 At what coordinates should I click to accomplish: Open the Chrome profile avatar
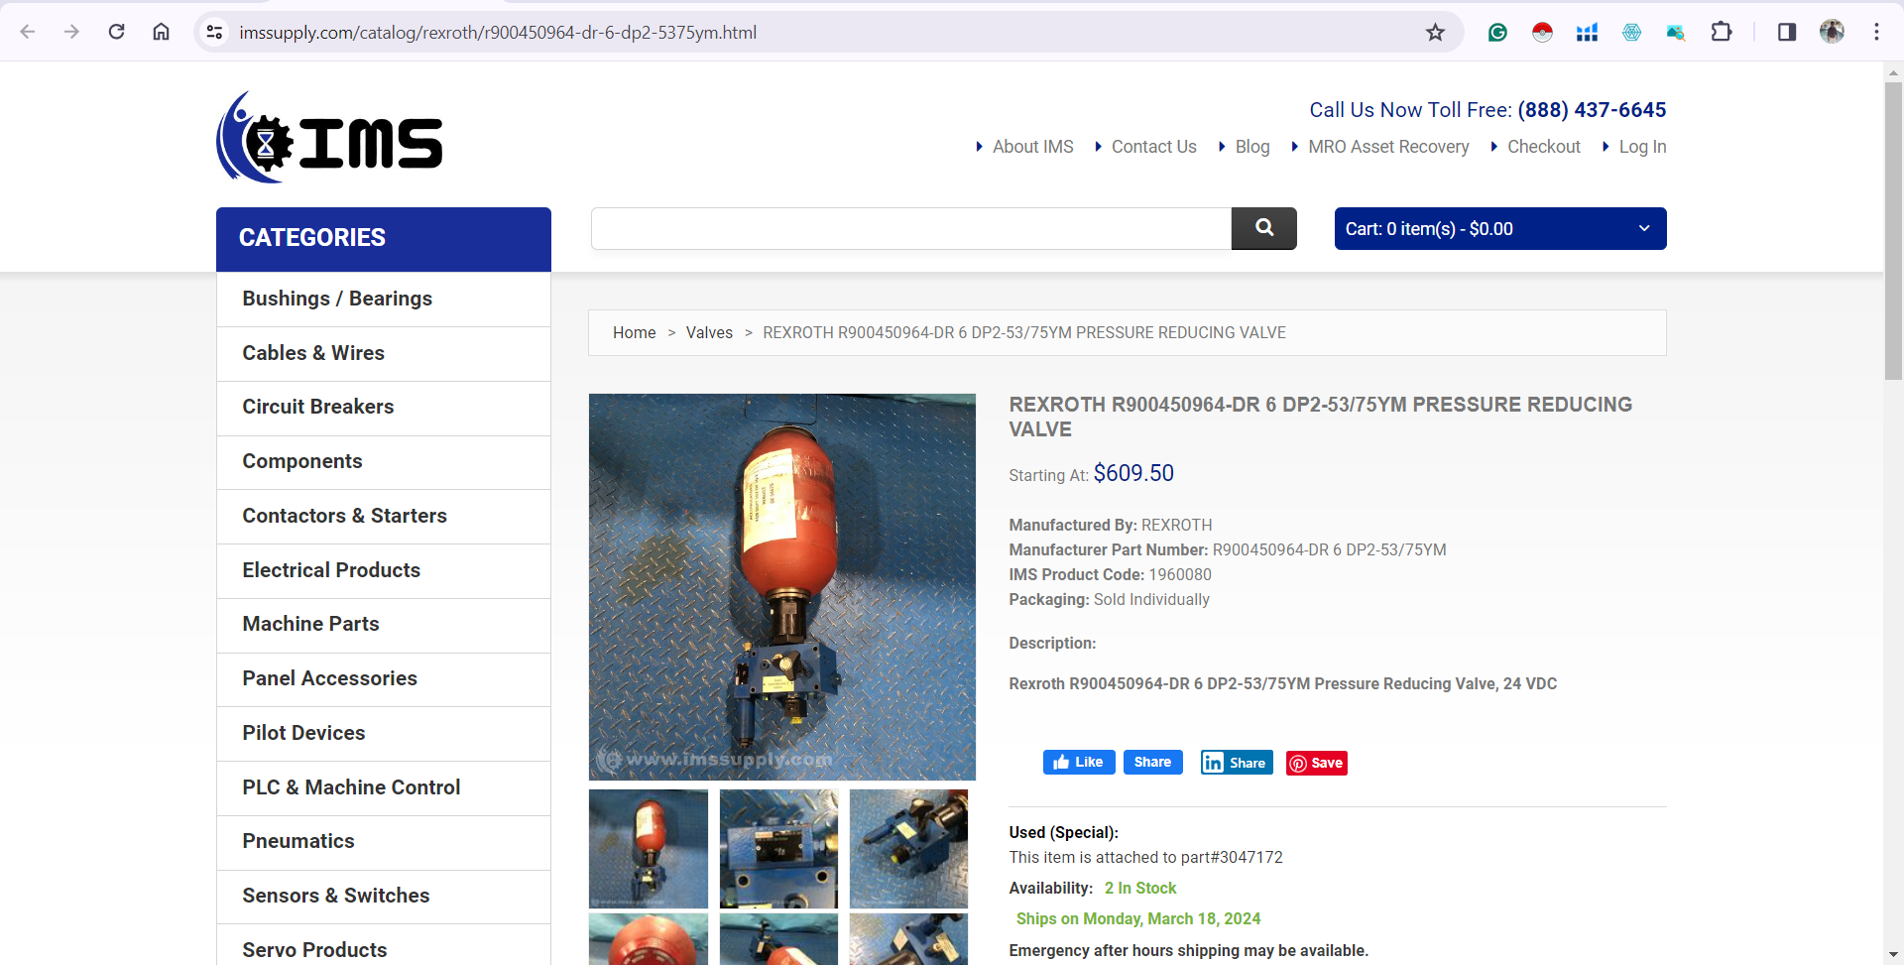coord(1832,32)
